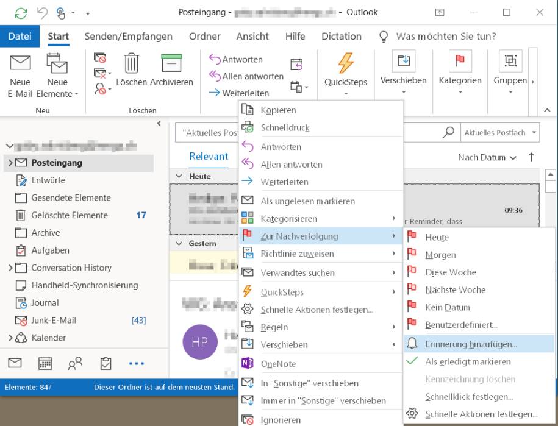Open the Junk-E-Mail folder
Screen dimensions: 558x426
click(x=54, y=321)
